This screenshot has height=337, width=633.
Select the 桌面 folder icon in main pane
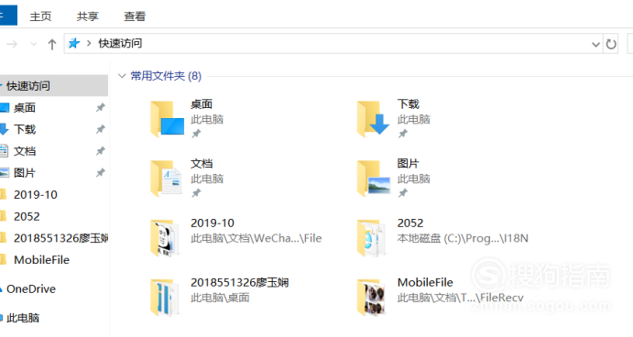point(167,119)
